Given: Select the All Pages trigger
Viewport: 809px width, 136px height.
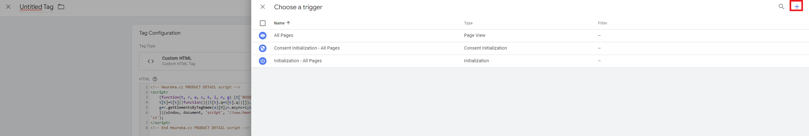Looking at the screenshot, I should [x=530, y=36].
